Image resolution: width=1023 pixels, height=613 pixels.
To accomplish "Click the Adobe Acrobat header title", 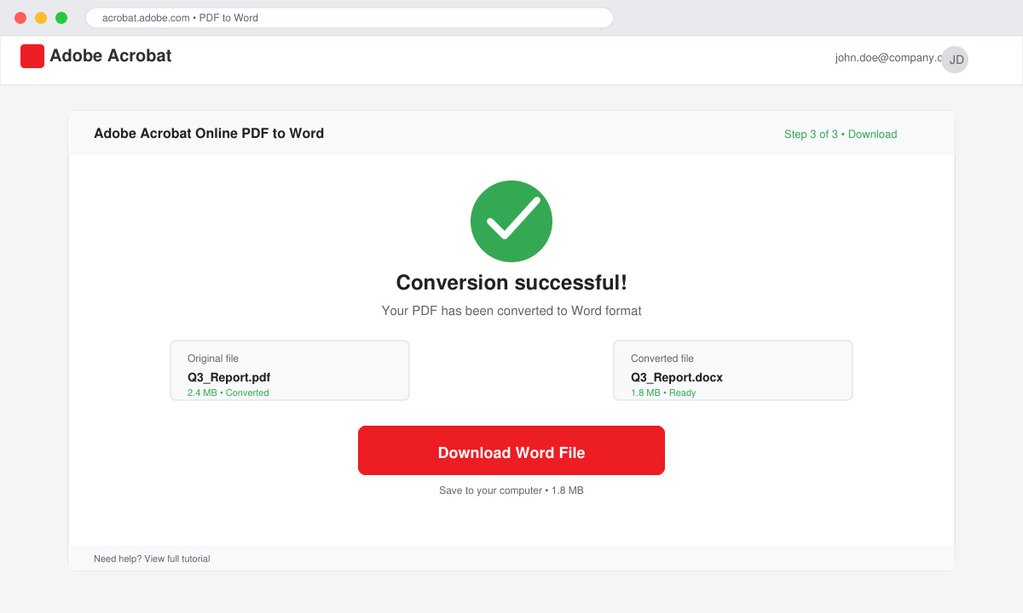I will pos(111,55).
